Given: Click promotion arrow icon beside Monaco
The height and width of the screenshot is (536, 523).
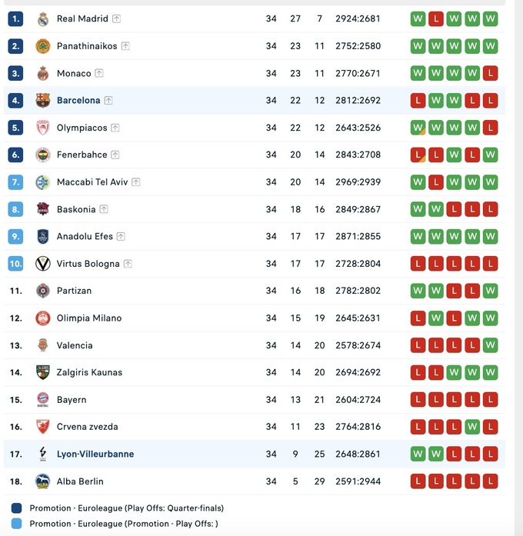Looking at the screenshot, I should [99, 74].
